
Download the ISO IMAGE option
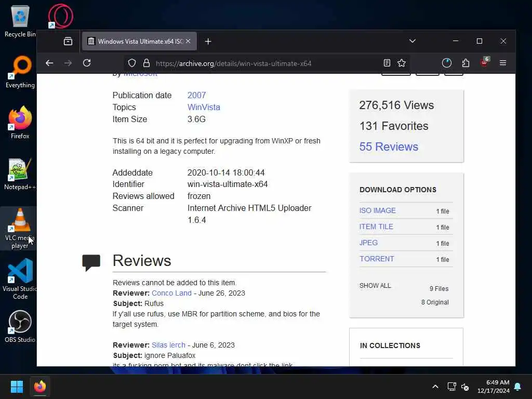tap(377, 211)
